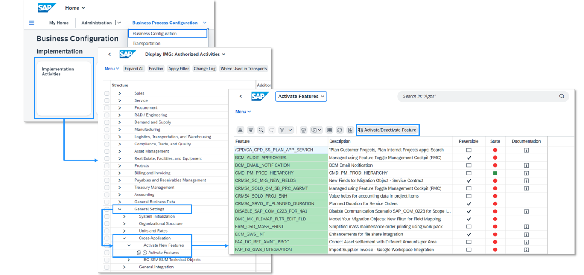Click the Set Filter funnel icon
Screen dimensions: 584x275
(282, 130)
